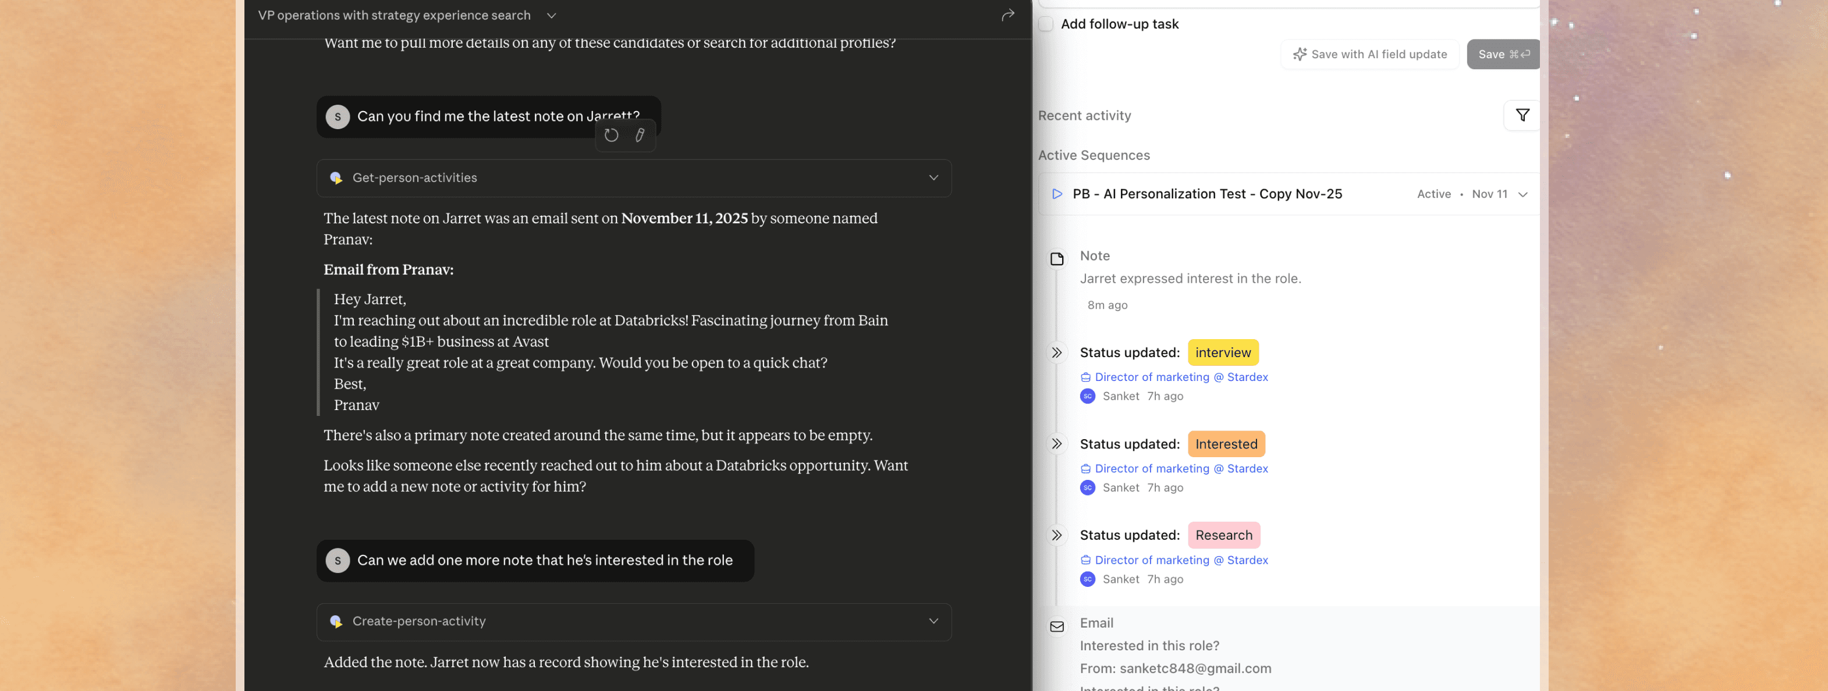Click the Sanket avatar under Research status
The width and height of the screenshot is (1828, 691).
click(1087, 579)
